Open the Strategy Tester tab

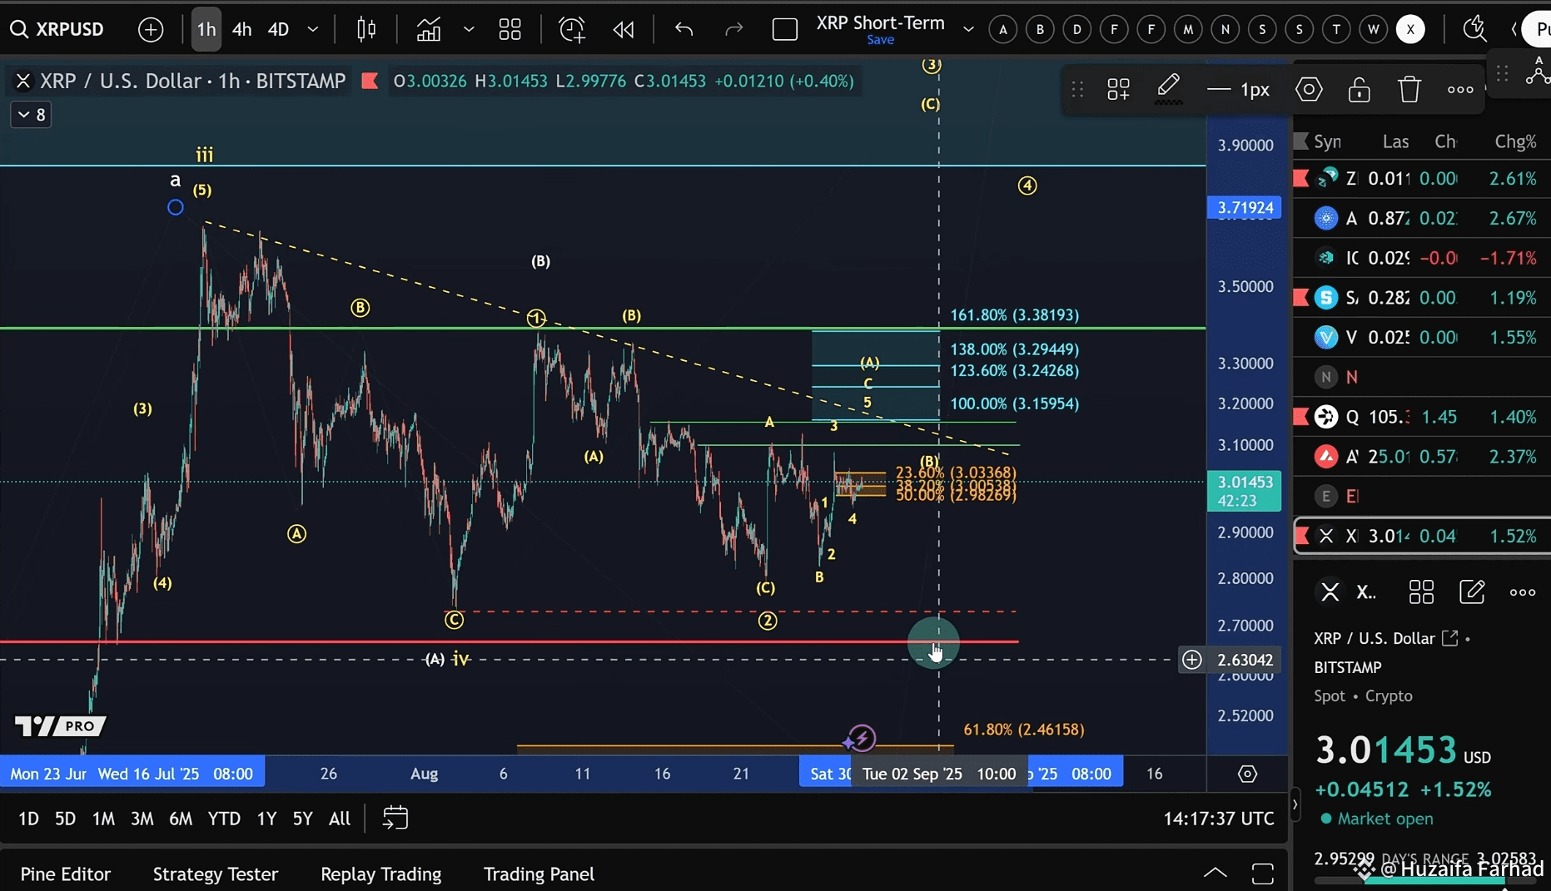tap(215, 874)
